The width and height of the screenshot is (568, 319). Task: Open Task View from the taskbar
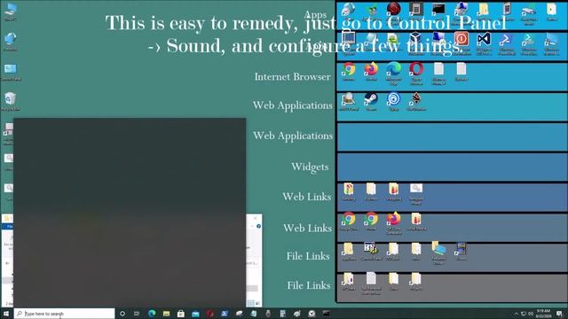click(x=137, y=314)
